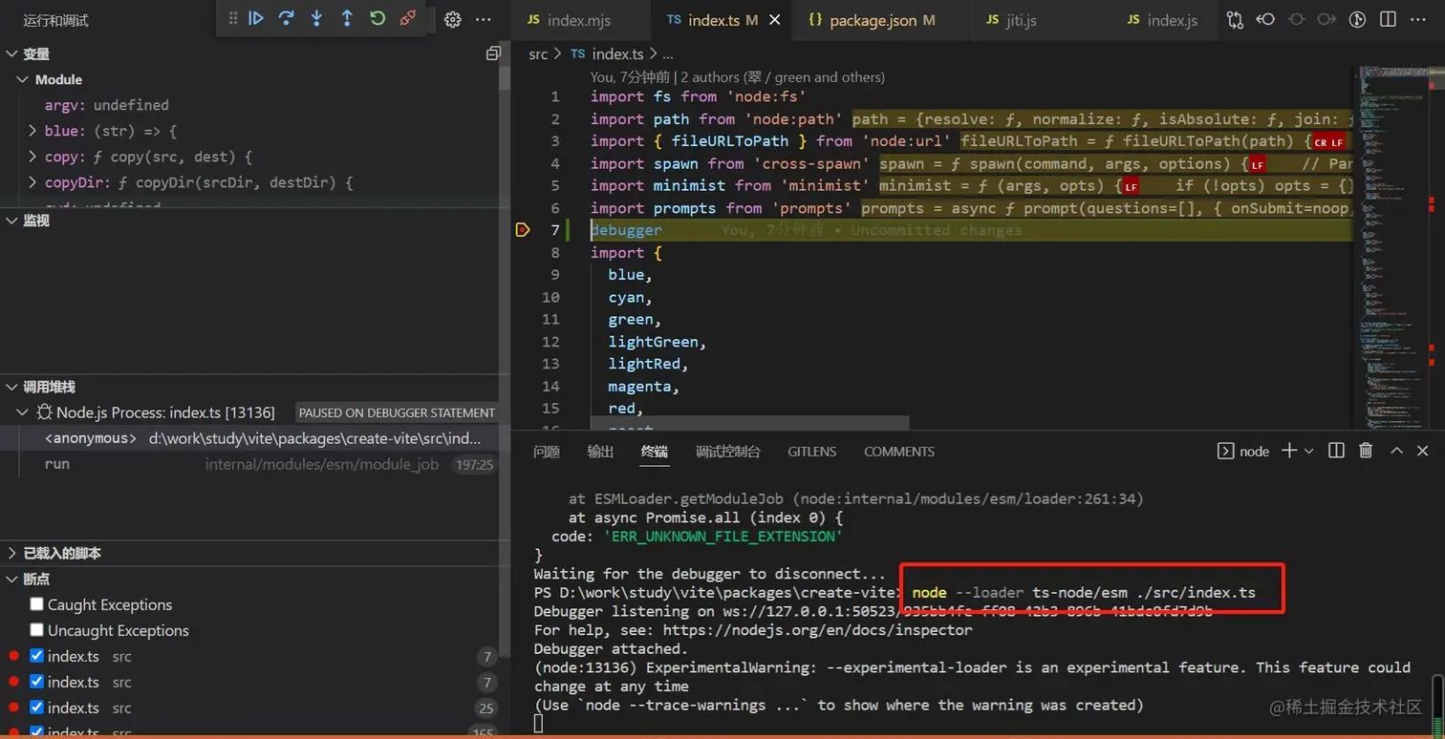Split the editor to the right
This screenshot has width=1445, height=739.
tap(1388, 20)
